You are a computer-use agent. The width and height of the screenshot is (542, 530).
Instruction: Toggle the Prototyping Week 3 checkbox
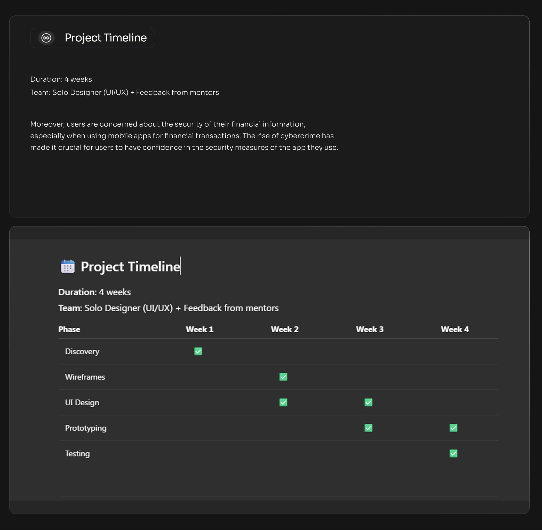click(x=368, y=428)
